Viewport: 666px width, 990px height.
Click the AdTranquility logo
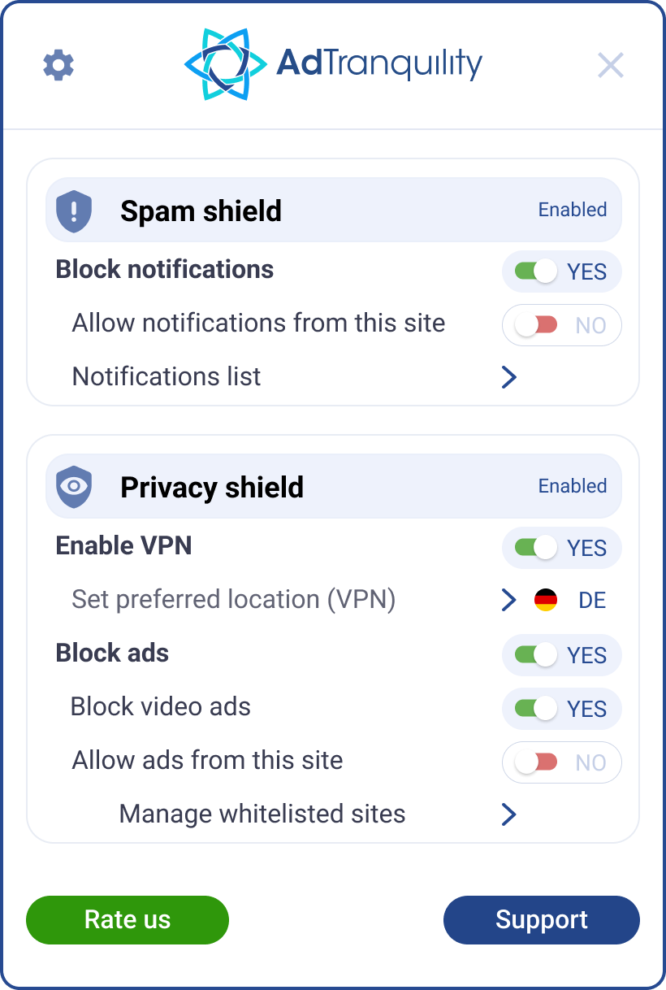[333, 64]
